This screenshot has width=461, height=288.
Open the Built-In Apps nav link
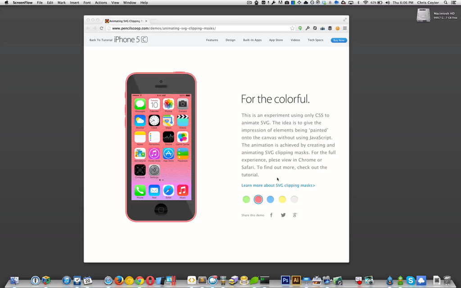252,40
